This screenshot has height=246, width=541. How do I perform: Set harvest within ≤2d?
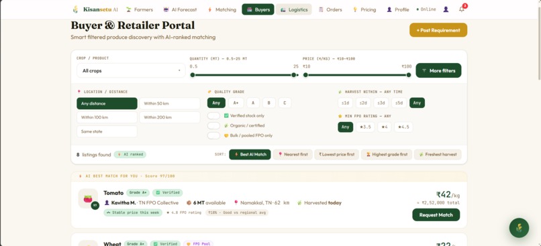click(x=363, y=103)
